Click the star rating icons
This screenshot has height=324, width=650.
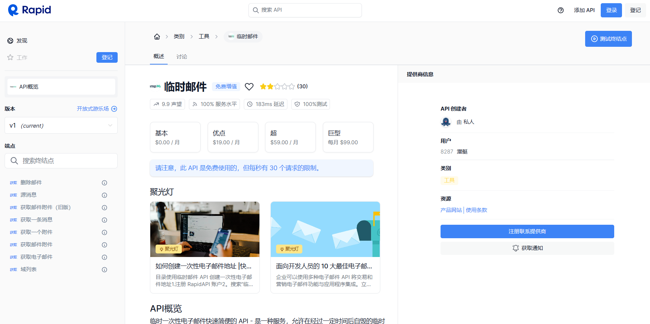pyautogui.click(x=277, y=86)
